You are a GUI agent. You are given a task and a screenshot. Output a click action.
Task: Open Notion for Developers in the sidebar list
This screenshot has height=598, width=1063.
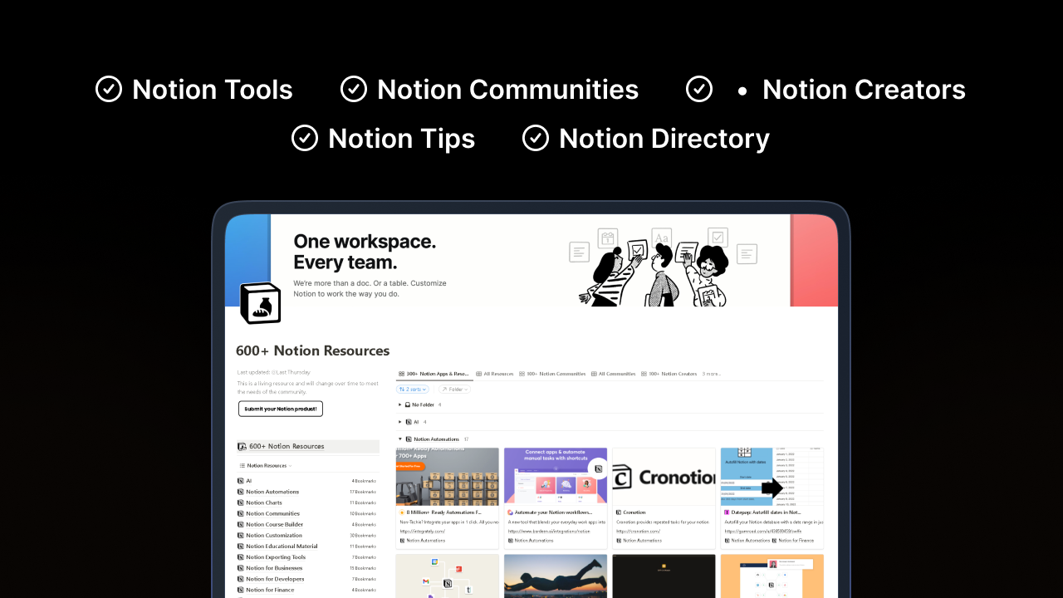point(275,579)
